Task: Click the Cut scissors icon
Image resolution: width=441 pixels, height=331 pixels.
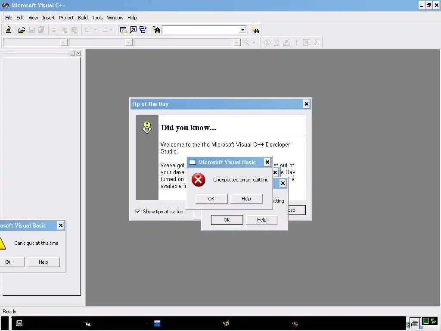Action: pyautogui.click(x=54, y=30)
